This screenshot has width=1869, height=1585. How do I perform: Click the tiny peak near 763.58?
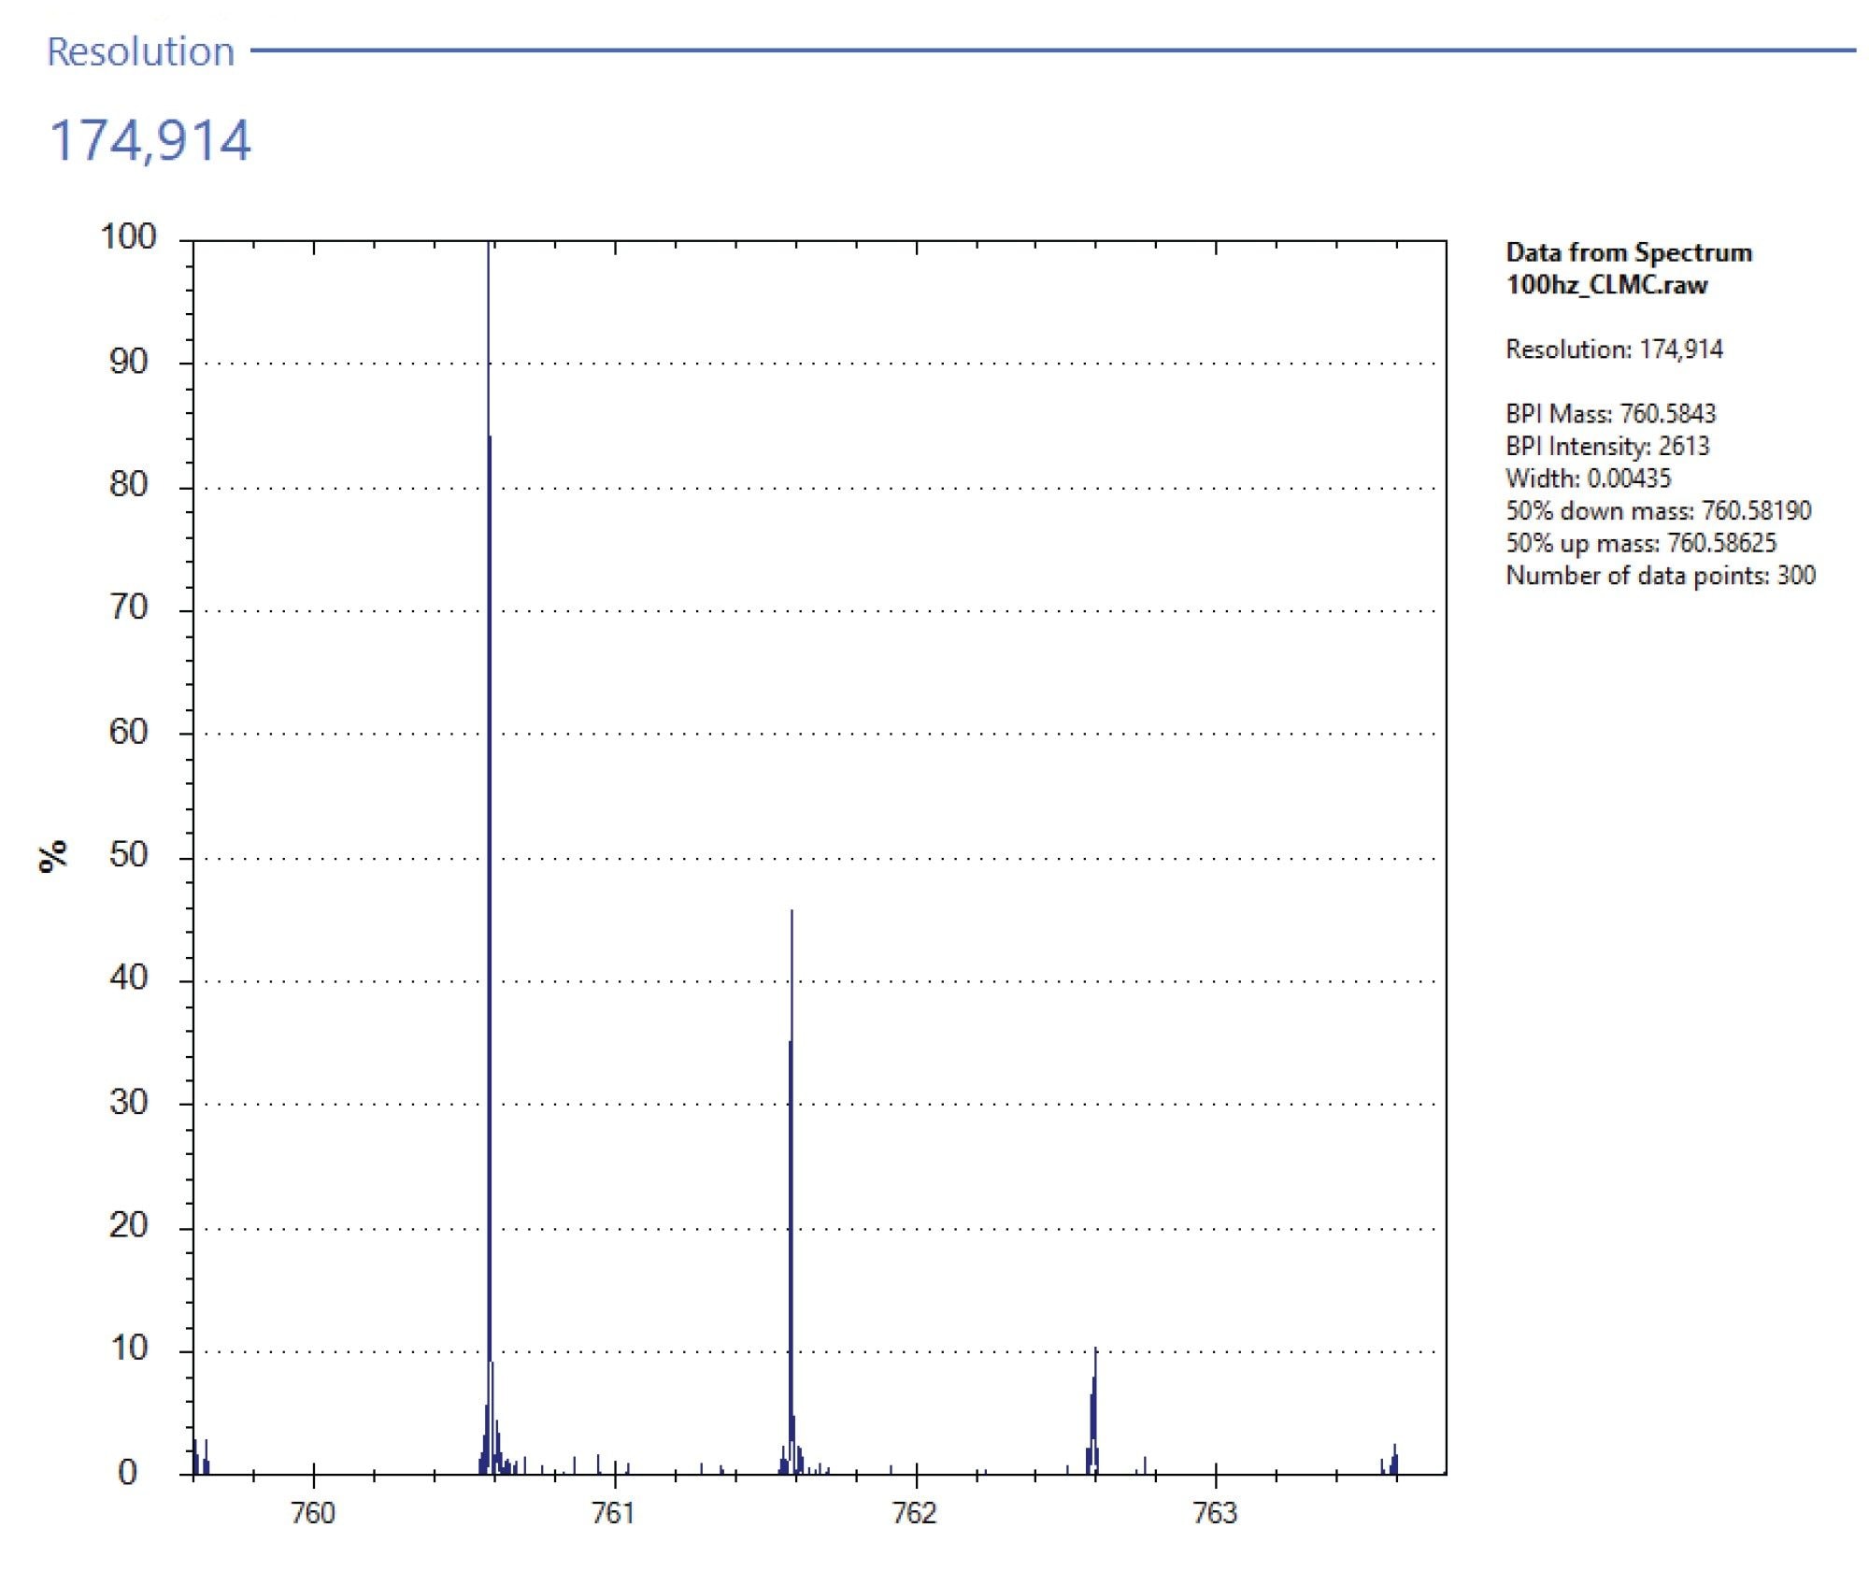click(x=1394, y=1463)
